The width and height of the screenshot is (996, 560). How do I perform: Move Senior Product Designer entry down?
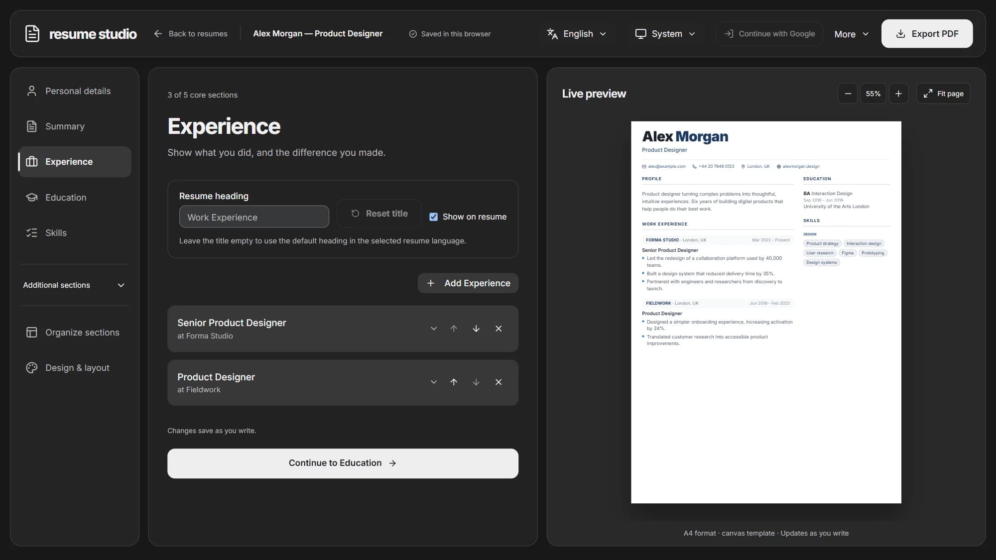click(x=476, y=329)
